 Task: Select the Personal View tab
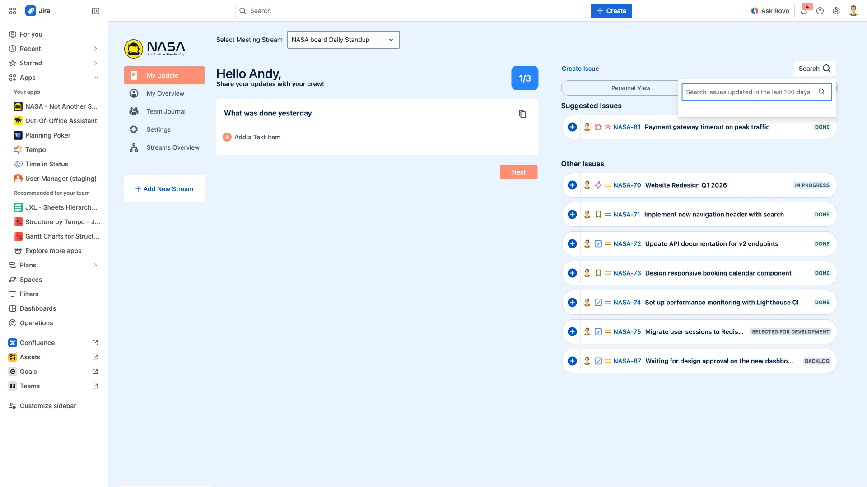click(631, 88)
